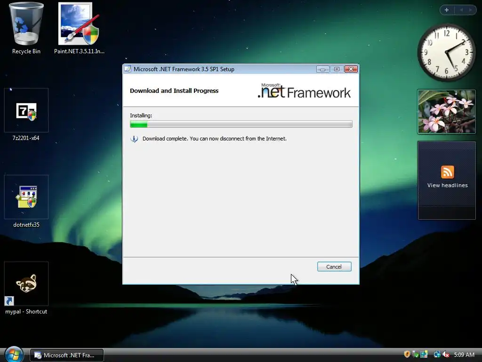Click the 5:09 AM taskbar clock
Image resolution: width=482 pixels, height=362 pixels.
[464, 354]
